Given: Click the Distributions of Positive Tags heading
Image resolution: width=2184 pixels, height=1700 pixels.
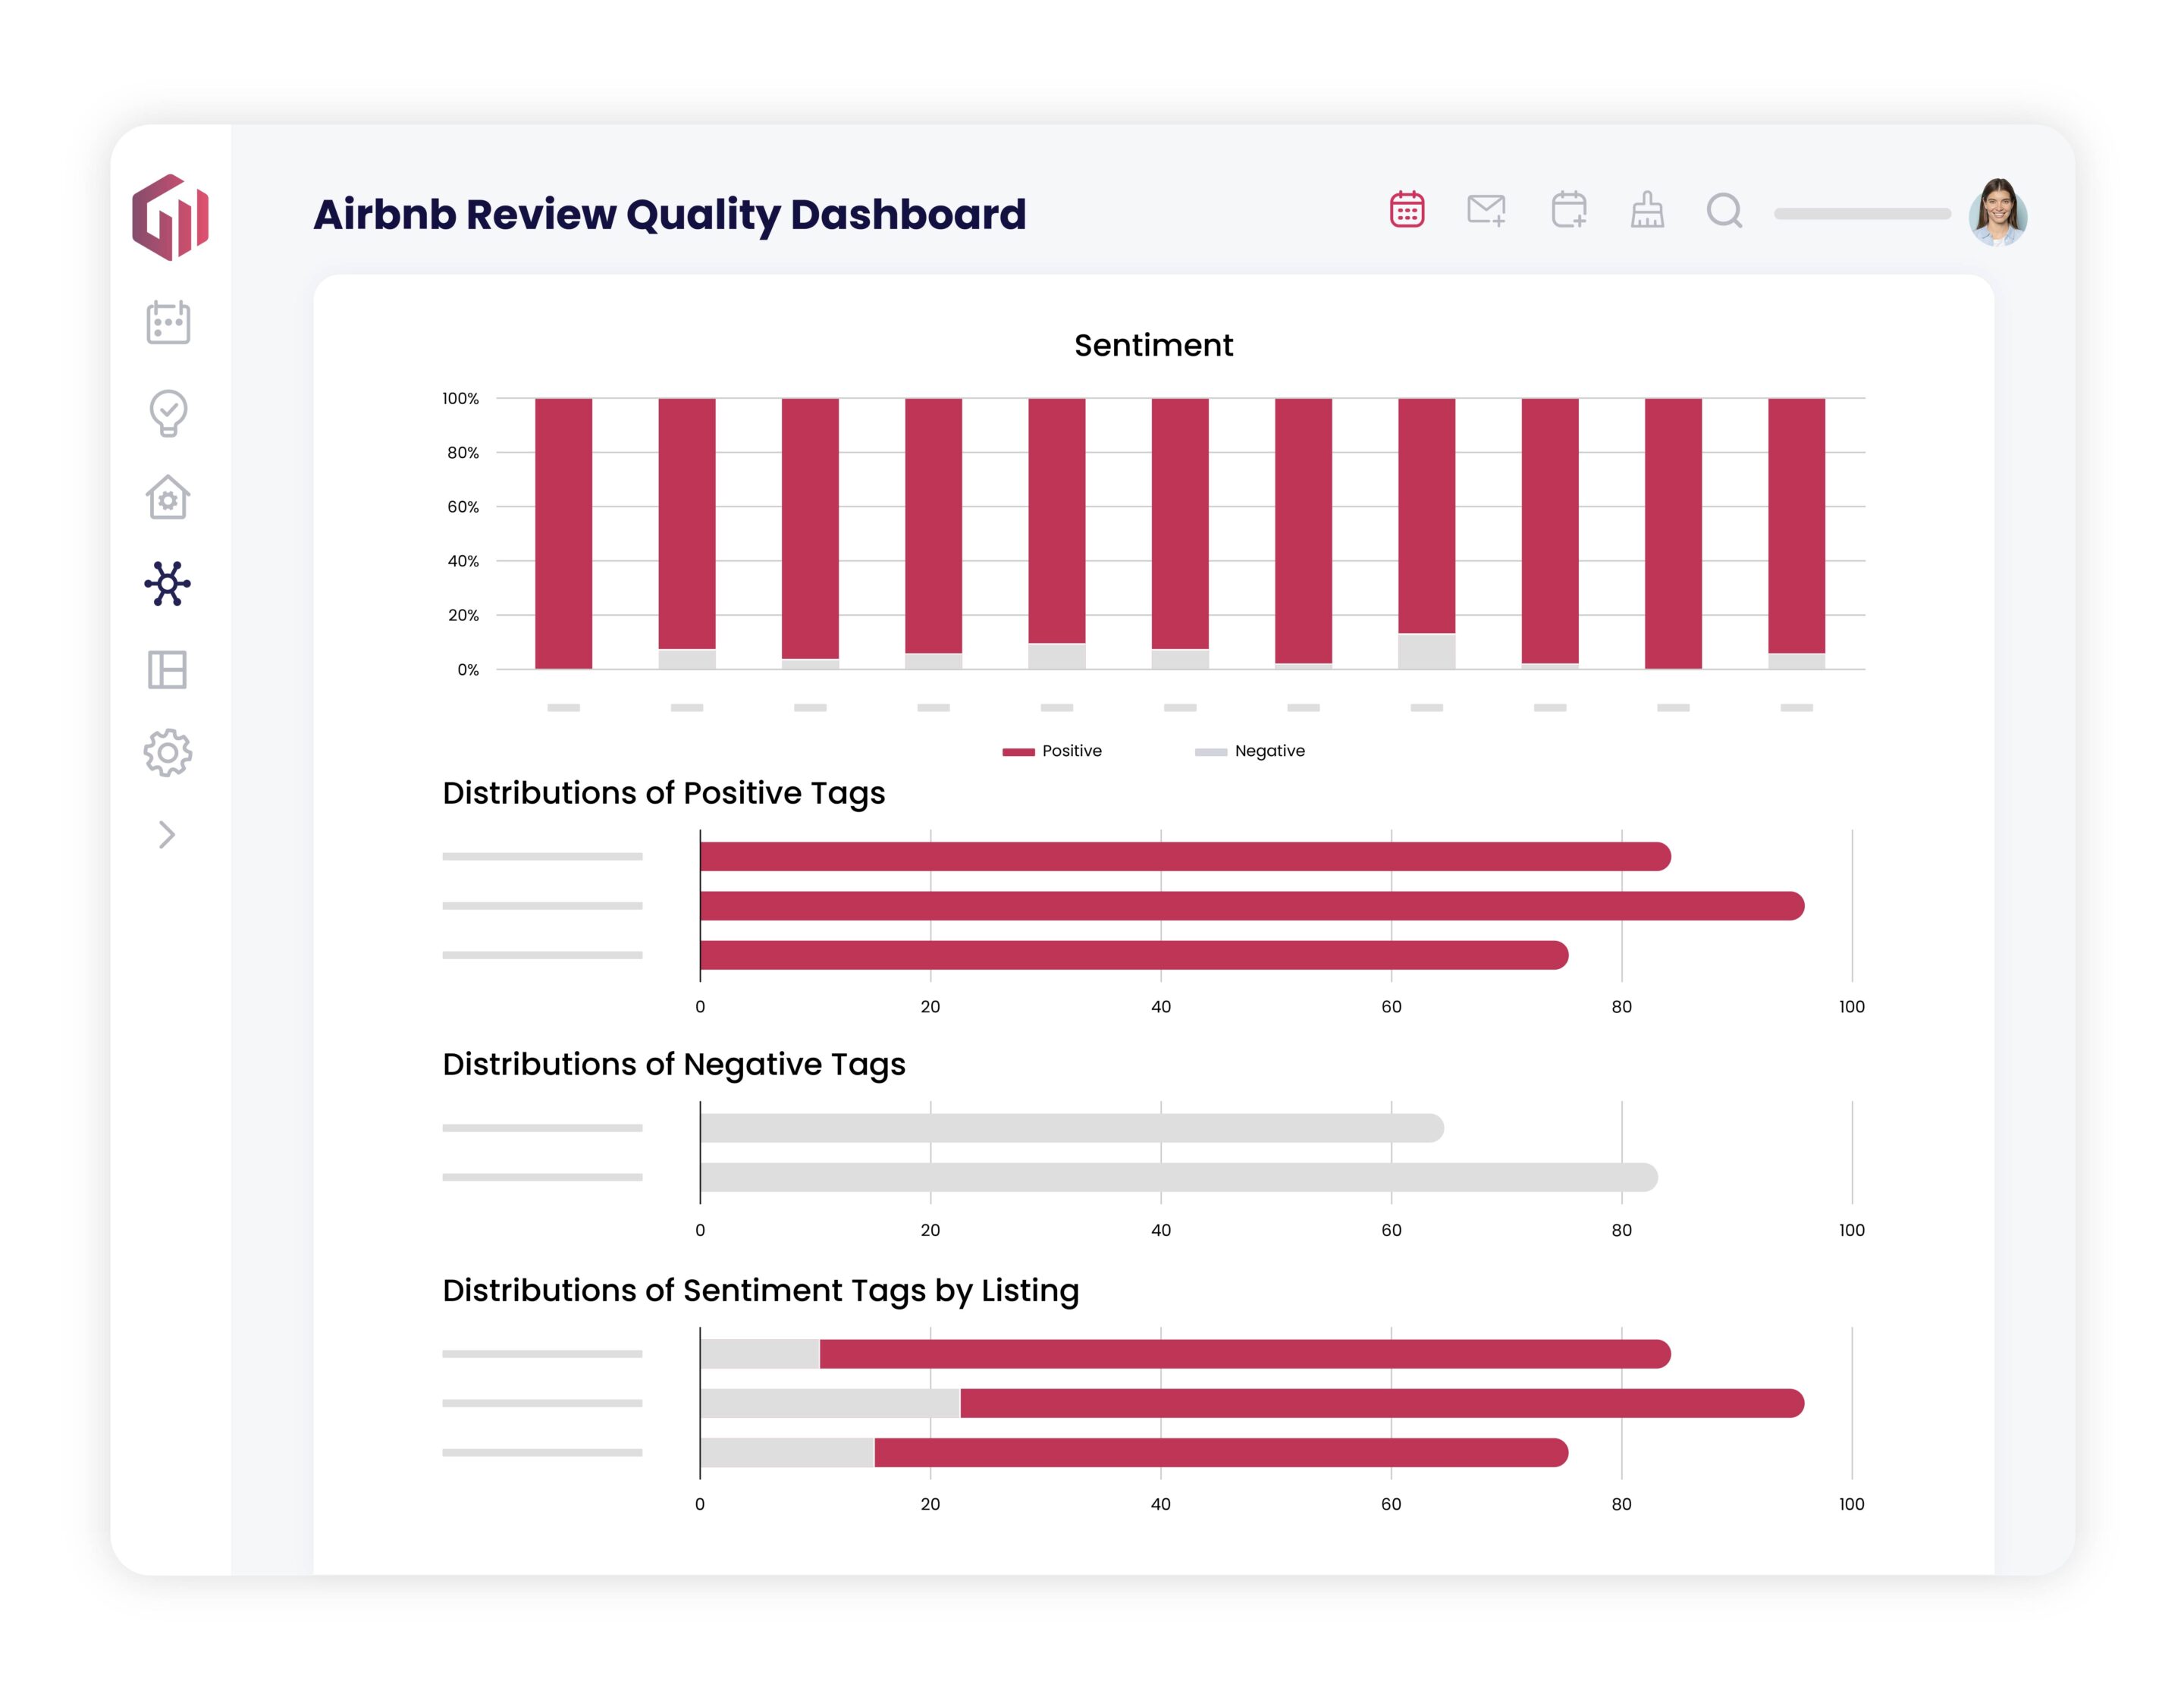Looking at the screenshot, I should pos(664,793).
